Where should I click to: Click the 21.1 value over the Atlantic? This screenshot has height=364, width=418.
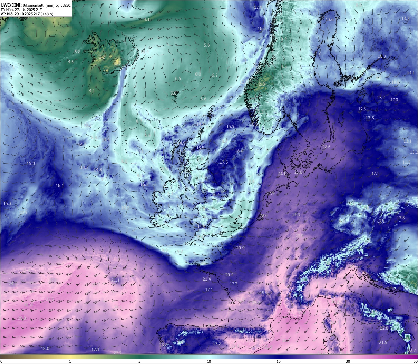point(115,280)
